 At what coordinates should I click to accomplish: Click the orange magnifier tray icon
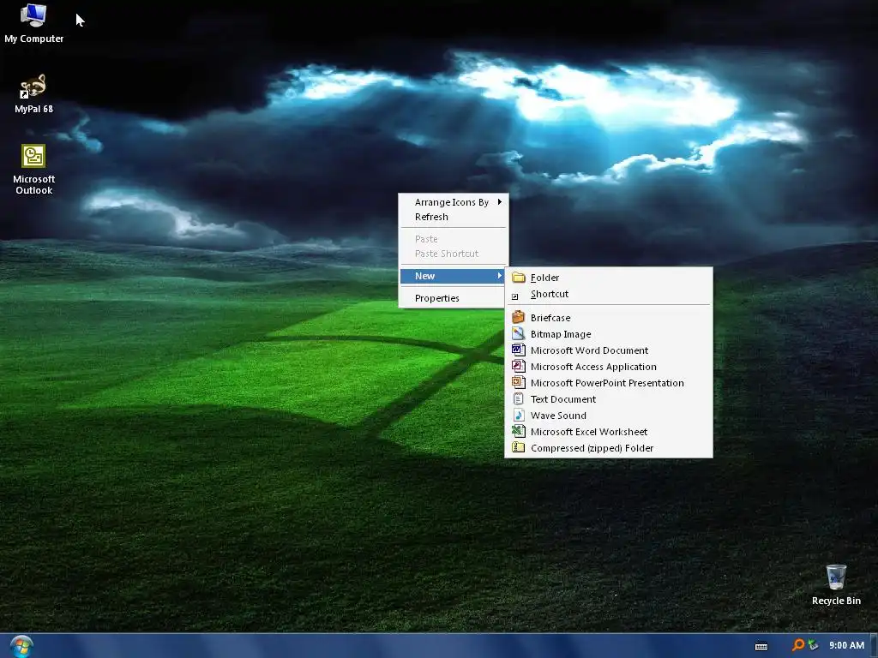pos(798,645)
